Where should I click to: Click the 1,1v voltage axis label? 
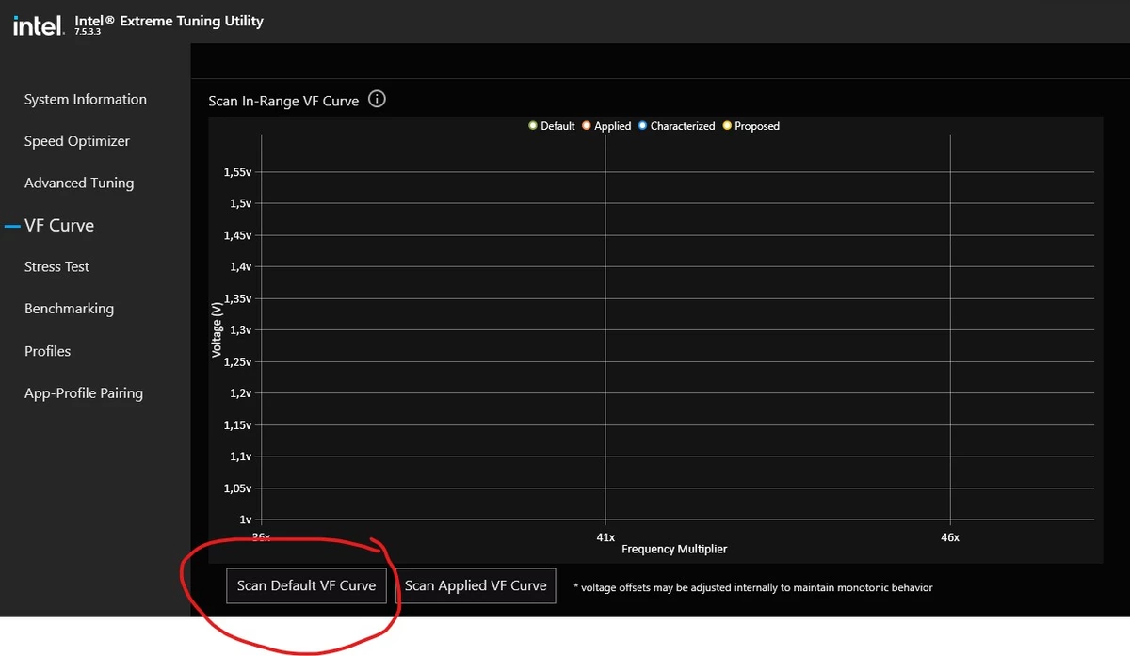(240, 456)
